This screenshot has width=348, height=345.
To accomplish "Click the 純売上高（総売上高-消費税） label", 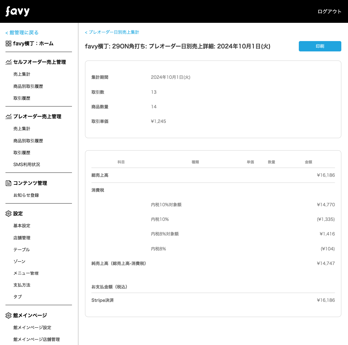I will (x=119, y=263).
